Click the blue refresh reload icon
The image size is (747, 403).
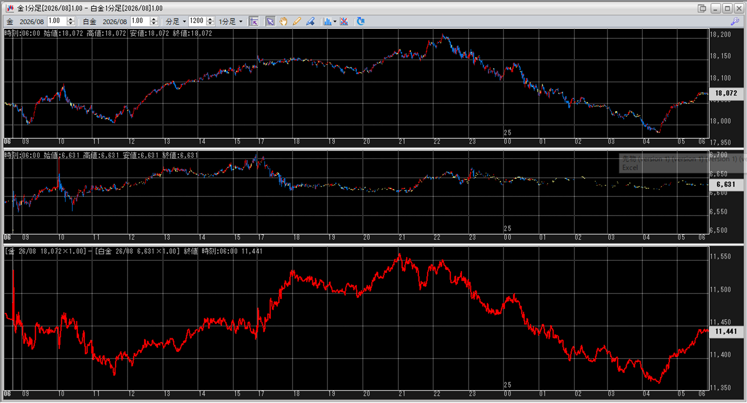361,21
